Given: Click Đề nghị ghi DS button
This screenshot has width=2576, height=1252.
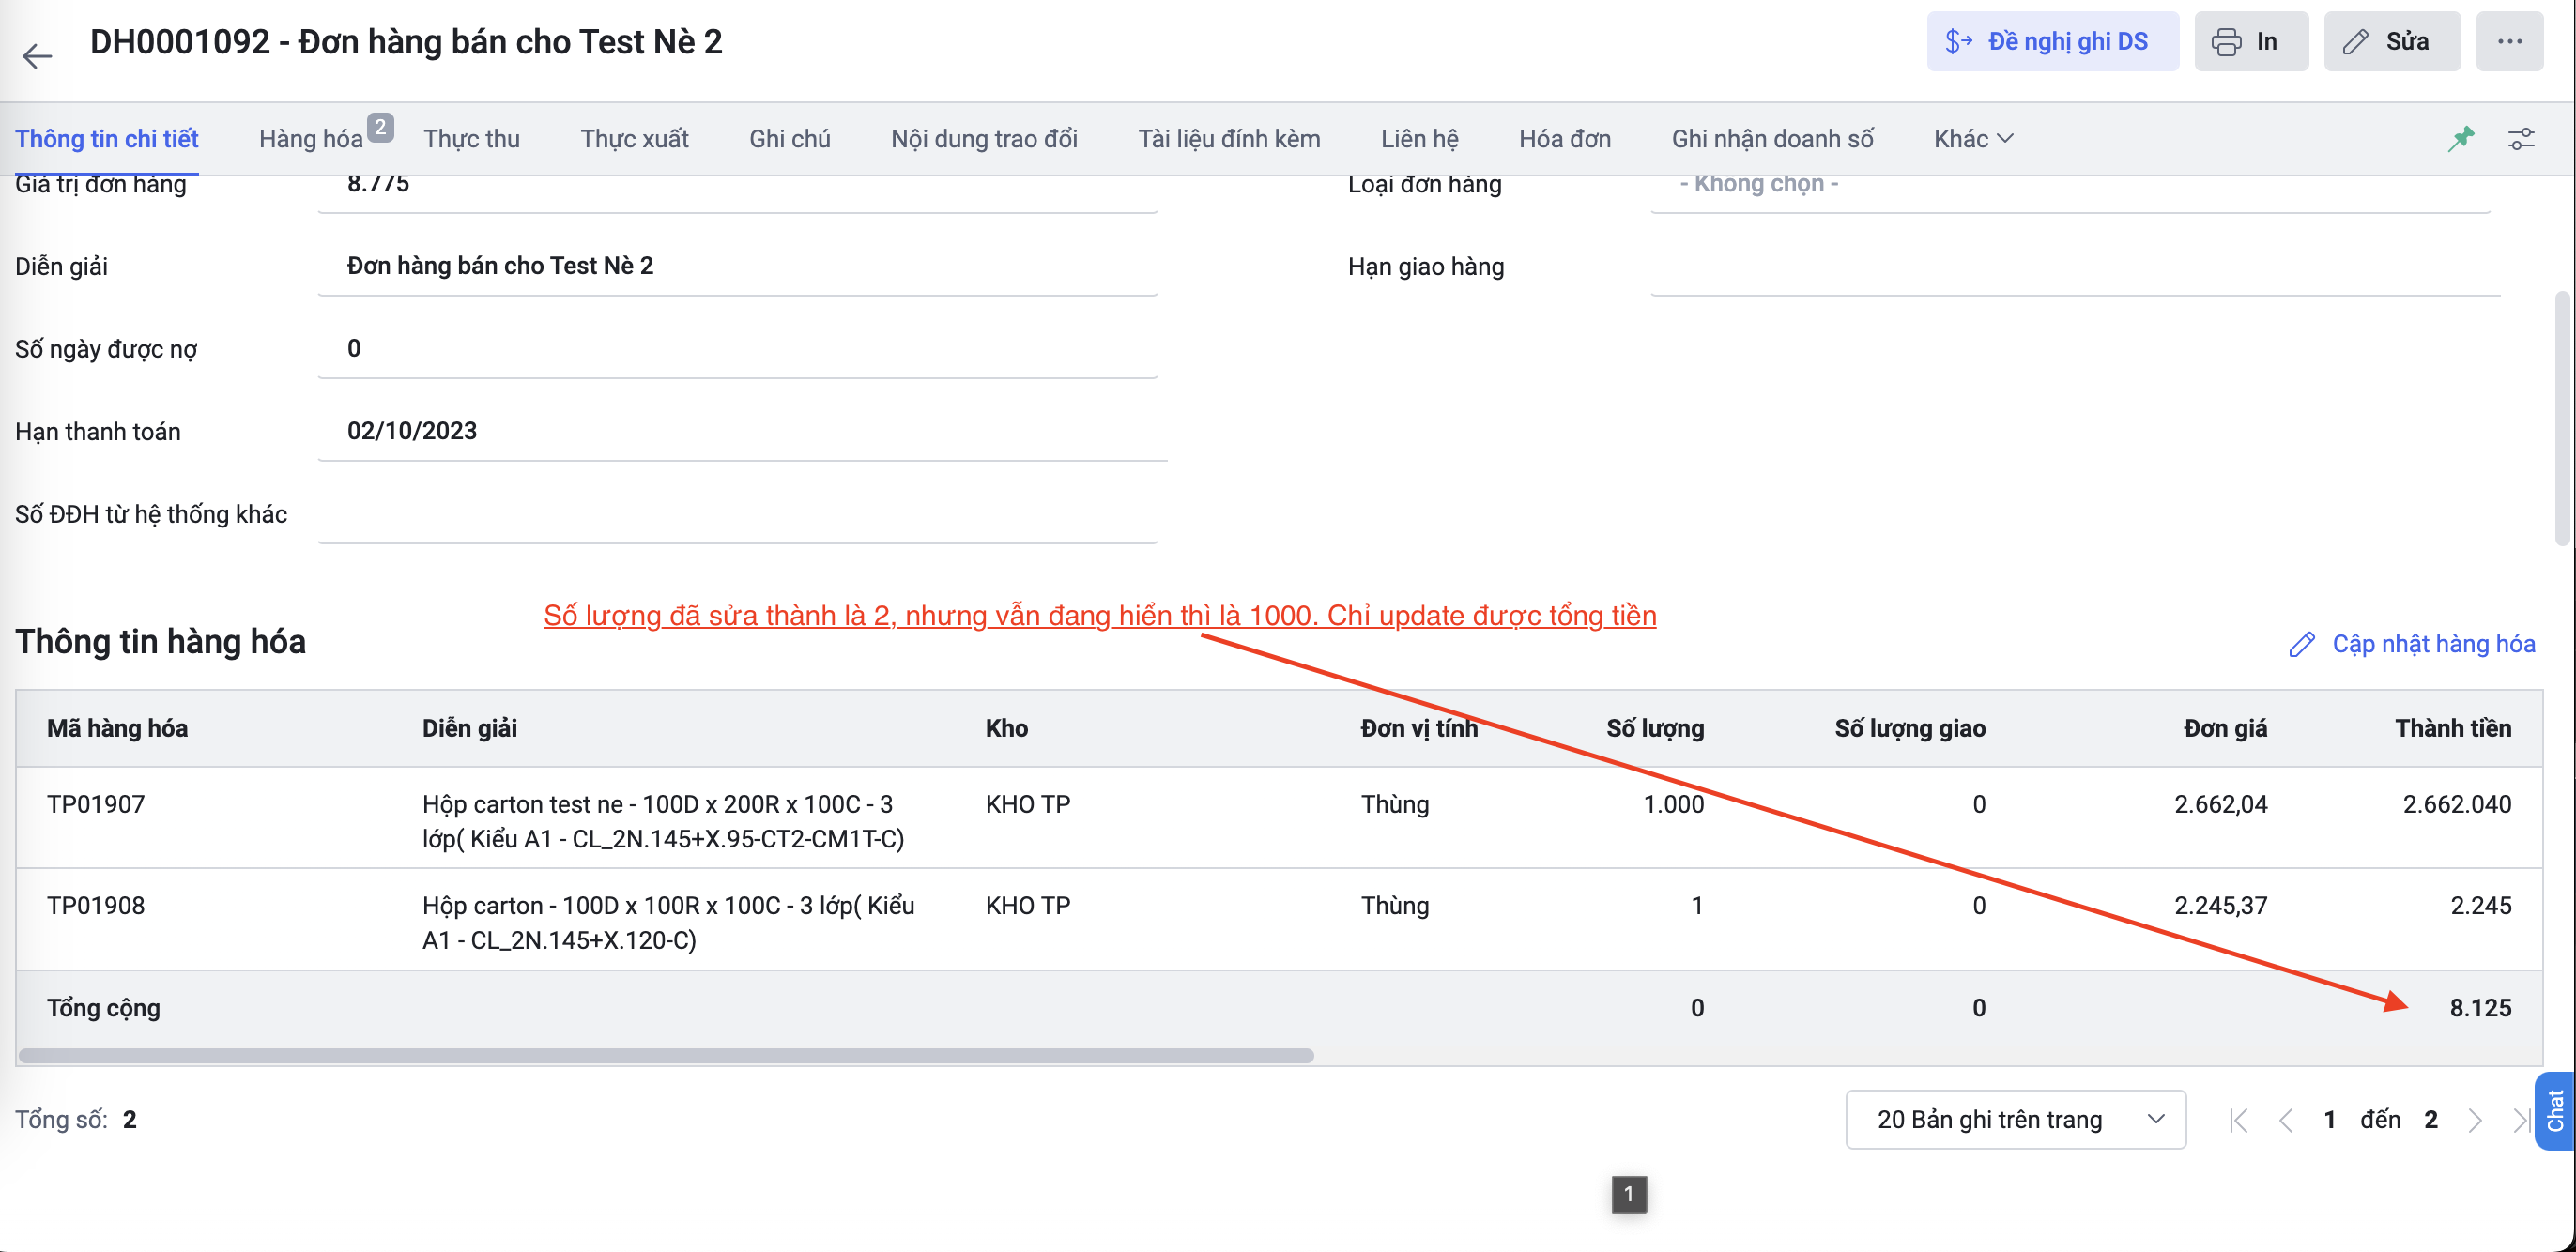Looking at the screenshot, I should click(x=2052, y=41).
